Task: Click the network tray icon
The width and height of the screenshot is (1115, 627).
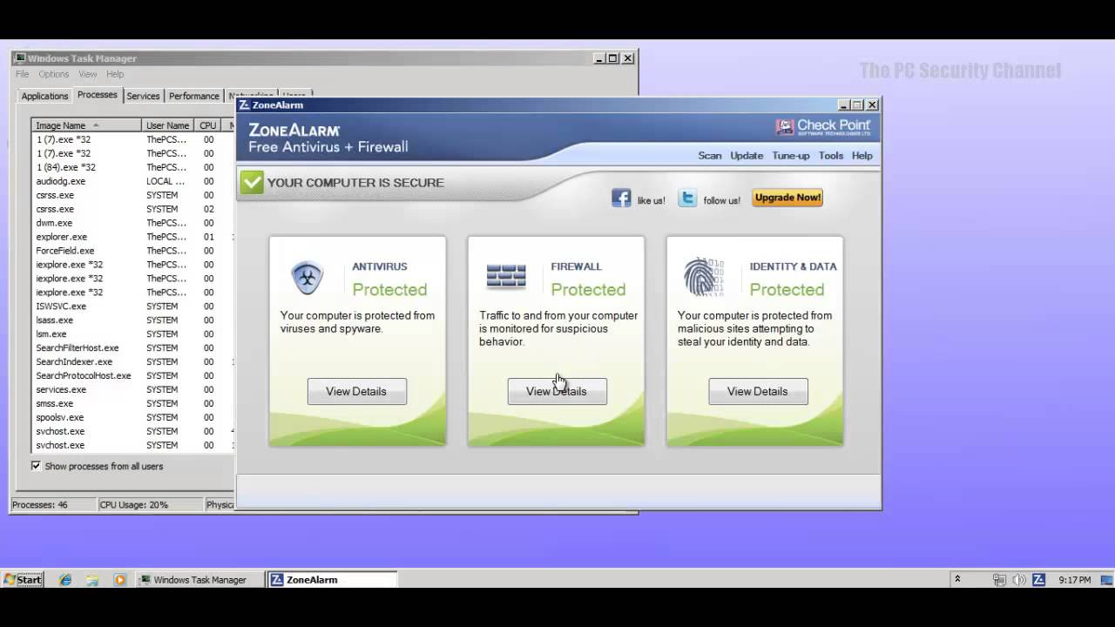Action: coord(999,579)
